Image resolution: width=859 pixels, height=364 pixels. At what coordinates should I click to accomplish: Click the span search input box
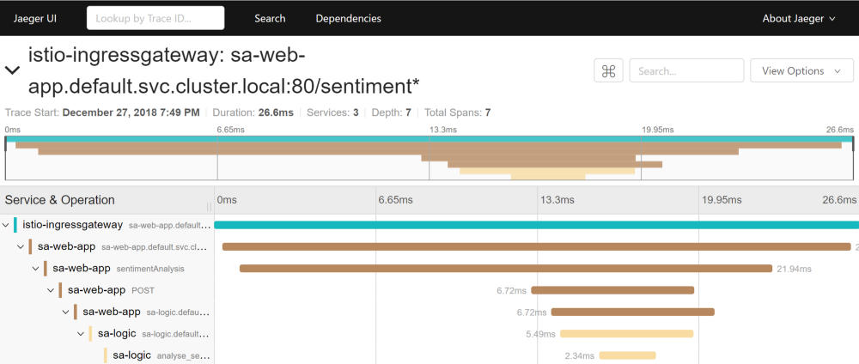[x=686, y=71]
